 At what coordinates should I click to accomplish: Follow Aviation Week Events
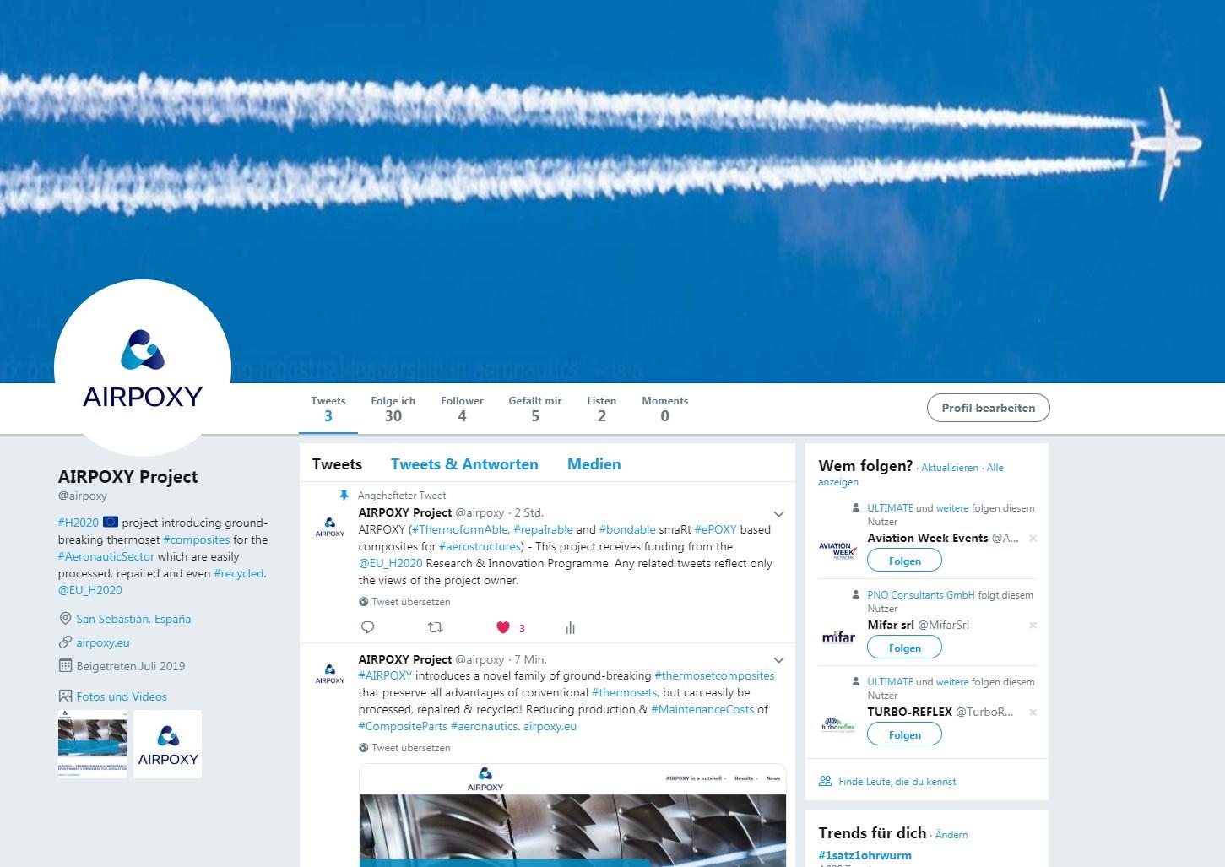click(x=904, y=561)
